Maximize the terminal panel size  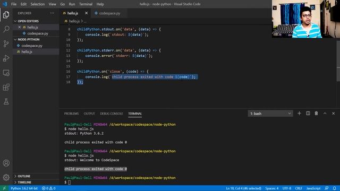(325, 113)
